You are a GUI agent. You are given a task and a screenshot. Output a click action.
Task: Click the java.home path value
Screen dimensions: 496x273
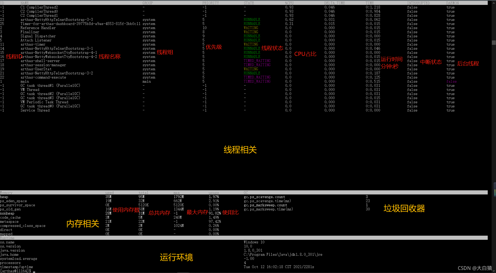point(283,254)
